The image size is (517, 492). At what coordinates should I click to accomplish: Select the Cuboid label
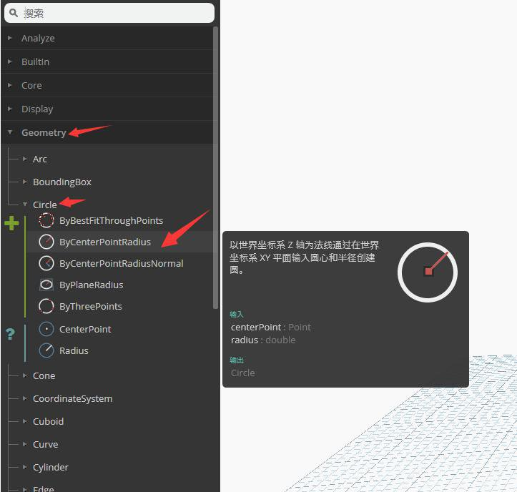pos(48,421)
